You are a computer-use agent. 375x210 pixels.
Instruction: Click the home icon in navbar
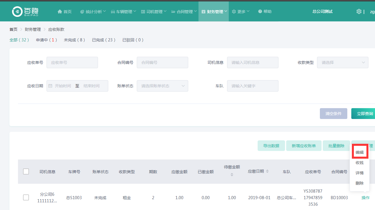pyautogui.click(x=60, y=12)
